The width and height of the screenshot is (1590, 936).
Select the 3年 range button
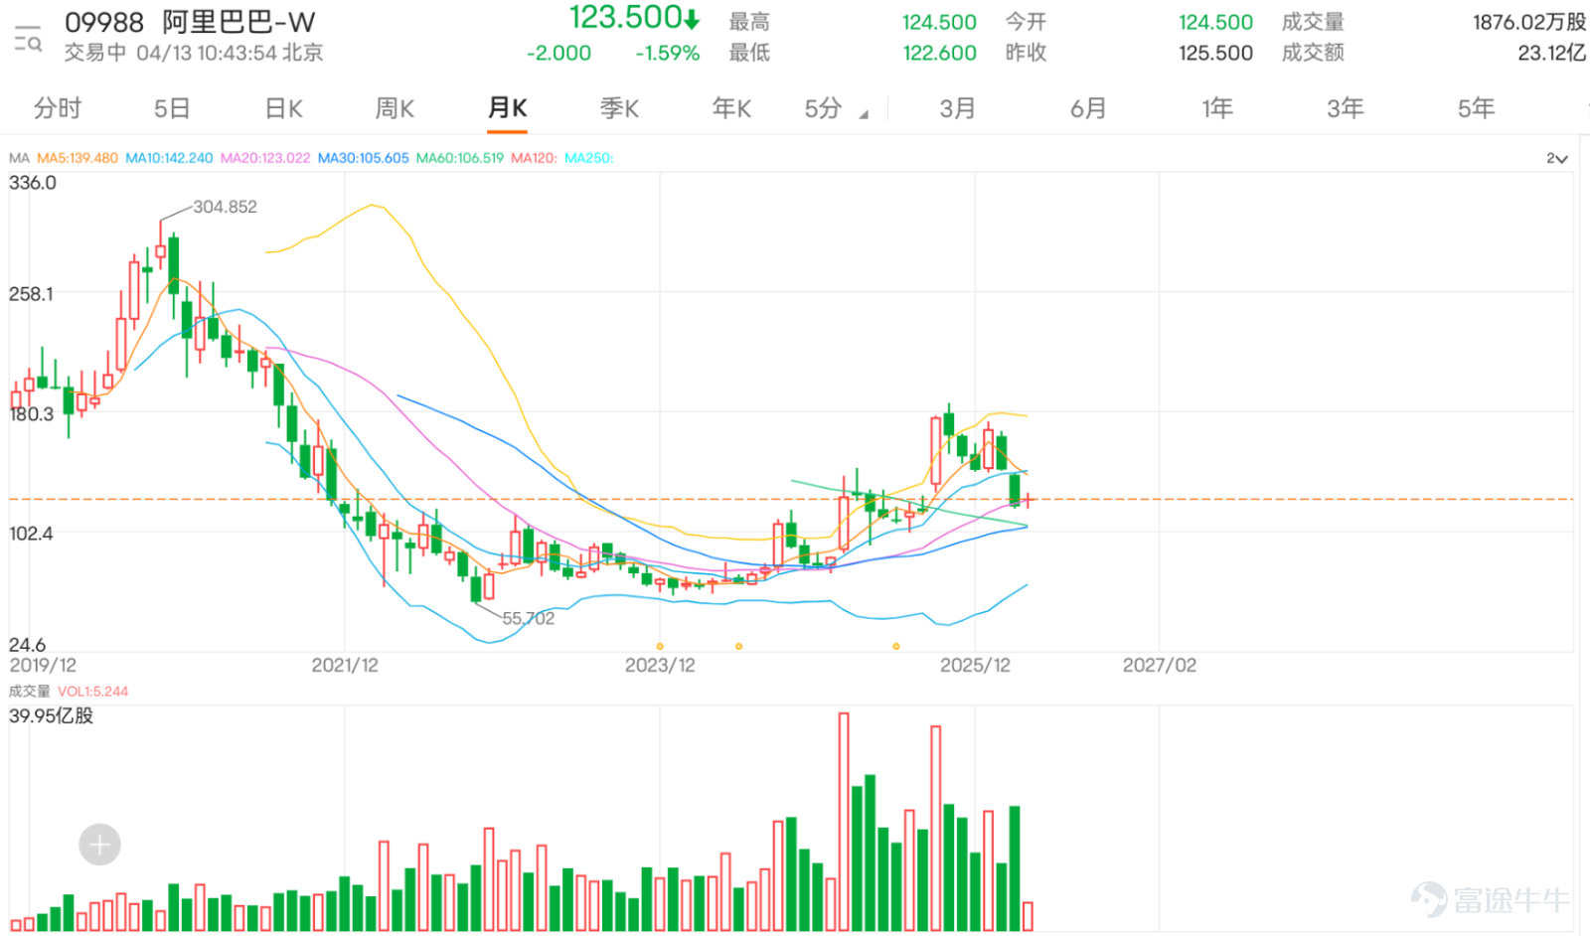pos(1346,108)
